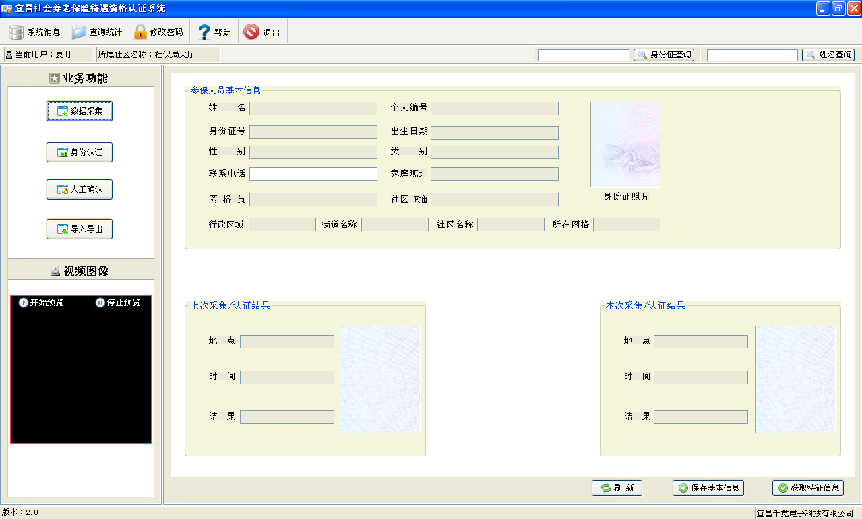This screenshot has width=862, height=519.
Task: Click 保存基本信息 button
Action: pos(708,488)
